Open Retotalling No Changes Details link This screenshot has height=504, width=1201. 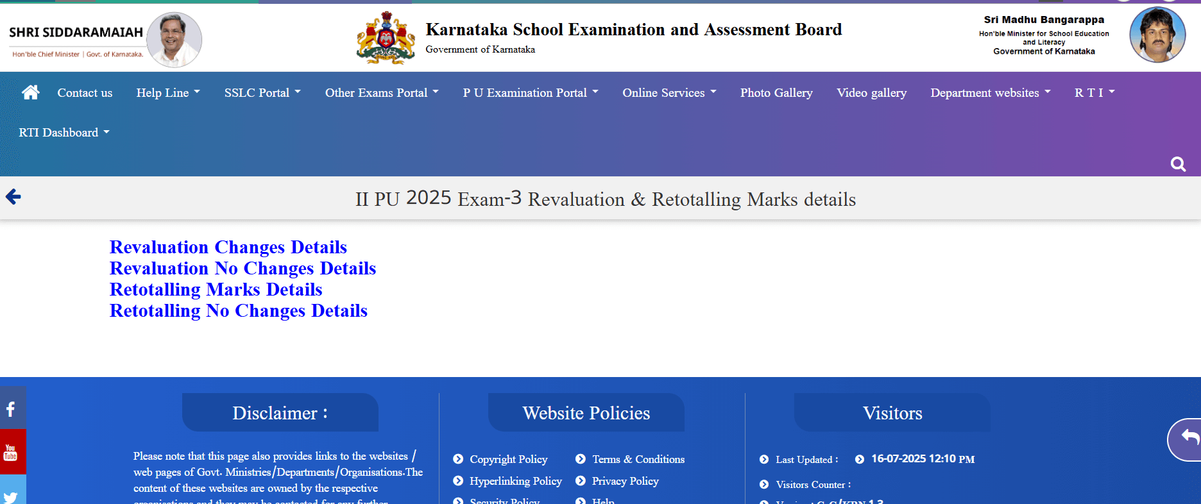click(x=239, y=310)
